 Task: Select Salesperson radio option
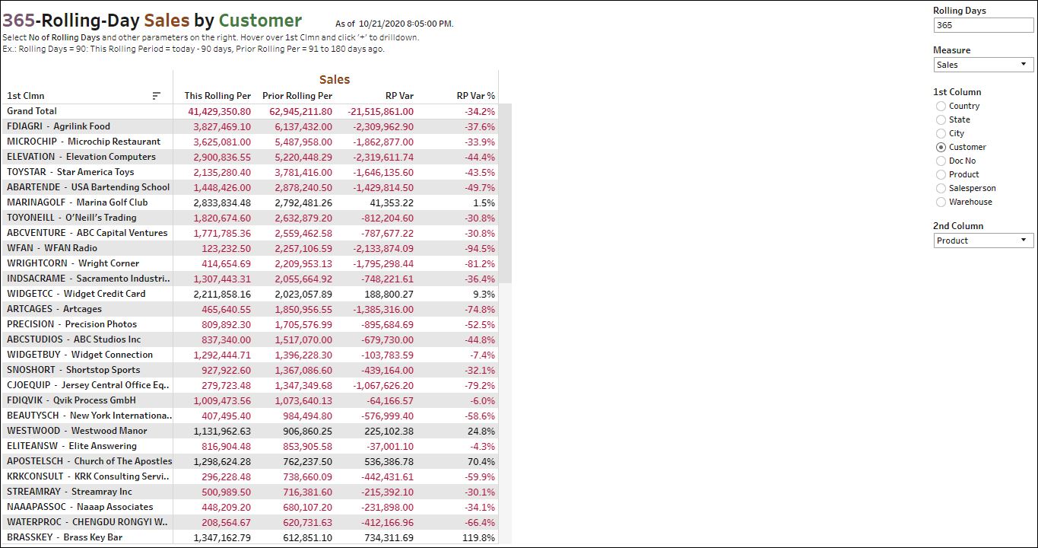pos(941,188)
